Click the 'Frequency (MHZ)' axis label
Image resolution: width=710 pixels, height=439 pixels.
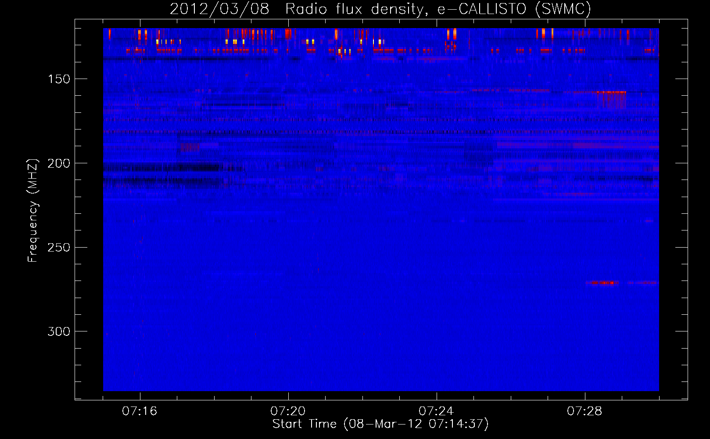33,211
